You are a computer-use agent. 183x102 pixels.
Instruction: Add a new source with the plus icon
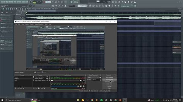(34, 88)
